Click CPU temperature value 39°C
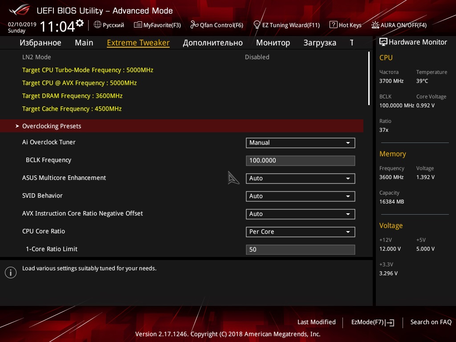 click(x=422, y=81)
